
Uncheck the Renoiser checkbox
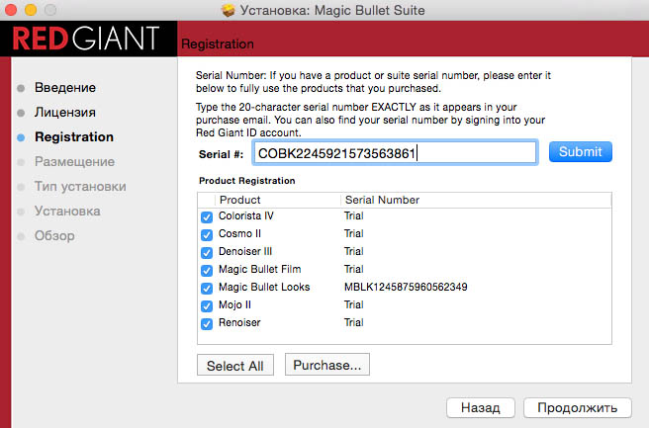(x=207, y=323)
